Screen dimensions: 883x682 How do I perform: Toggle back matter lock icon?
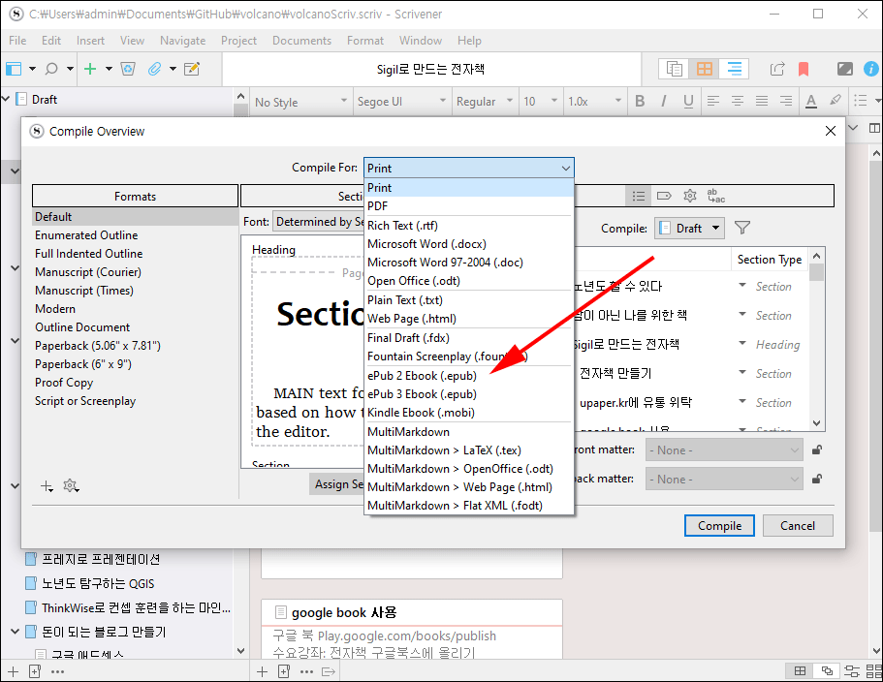point(816,479)
